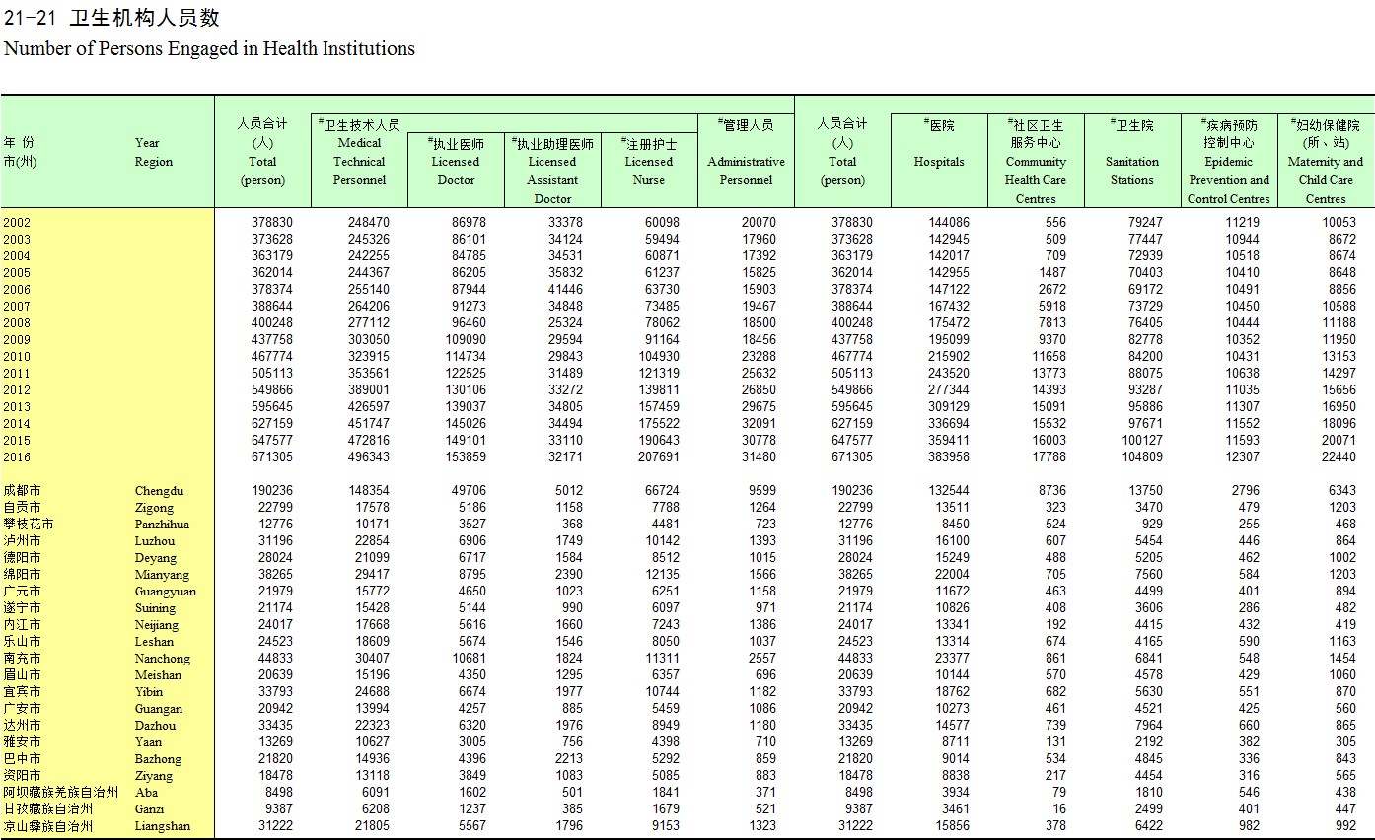The width and height of the screenshot is (1375, 840).
Task: Click Bazhong licensed assistant doctor value 2213
Action: coord(569,759)
